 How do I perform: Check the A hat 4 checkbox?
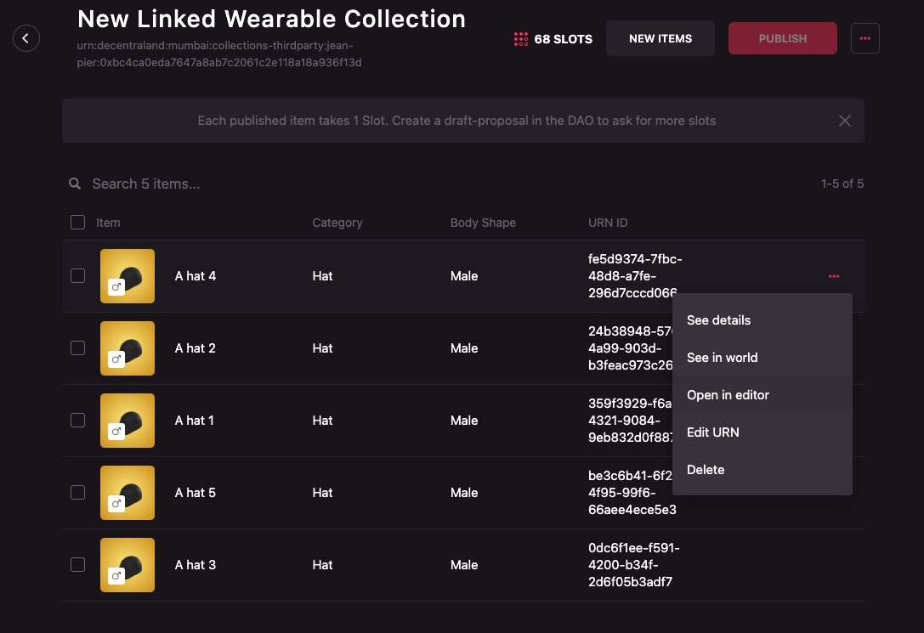(x=77, y=276)
